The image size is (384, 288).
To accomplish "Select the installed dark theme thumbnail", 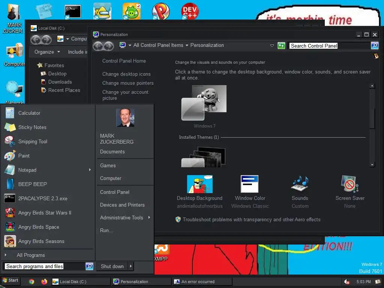I will (x=204, y=157).
